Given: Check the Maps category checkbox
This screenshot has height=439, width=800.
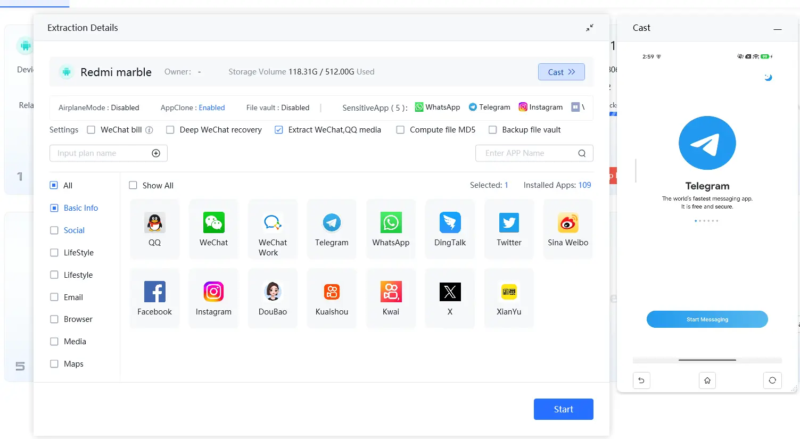Looking at the screenshot, I should click(x=54, y=364).
